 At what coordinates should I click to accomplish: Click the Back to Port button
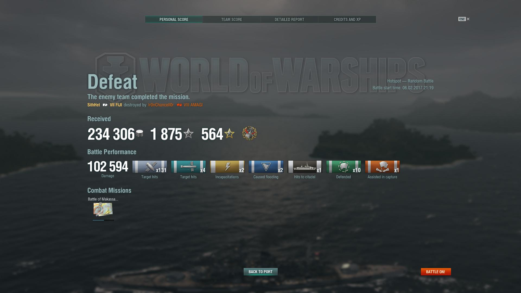tap(260, 272)
